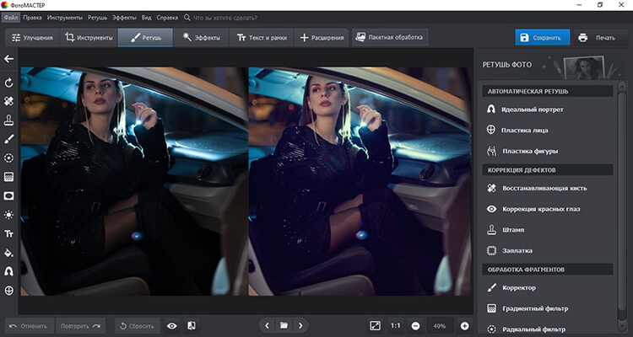Image resolution: width=633 pixels, height=337 pixels.
Task: Click the zoom plus button
Action: point(464,325)
